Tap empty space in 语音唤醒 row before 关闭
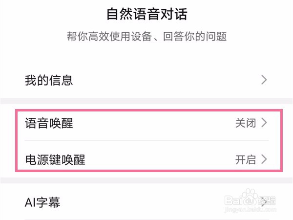Screen dimensions: 293x220 [154, 123]
